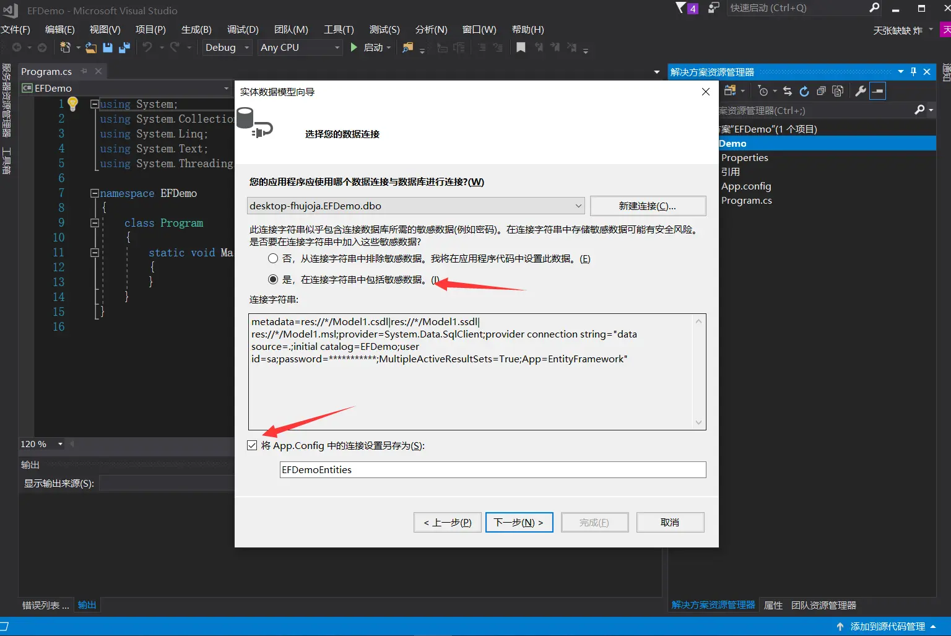Click the connection string box scroll down arrow
The height and width of the screenshot is (636, 951).
coord(699,422)
